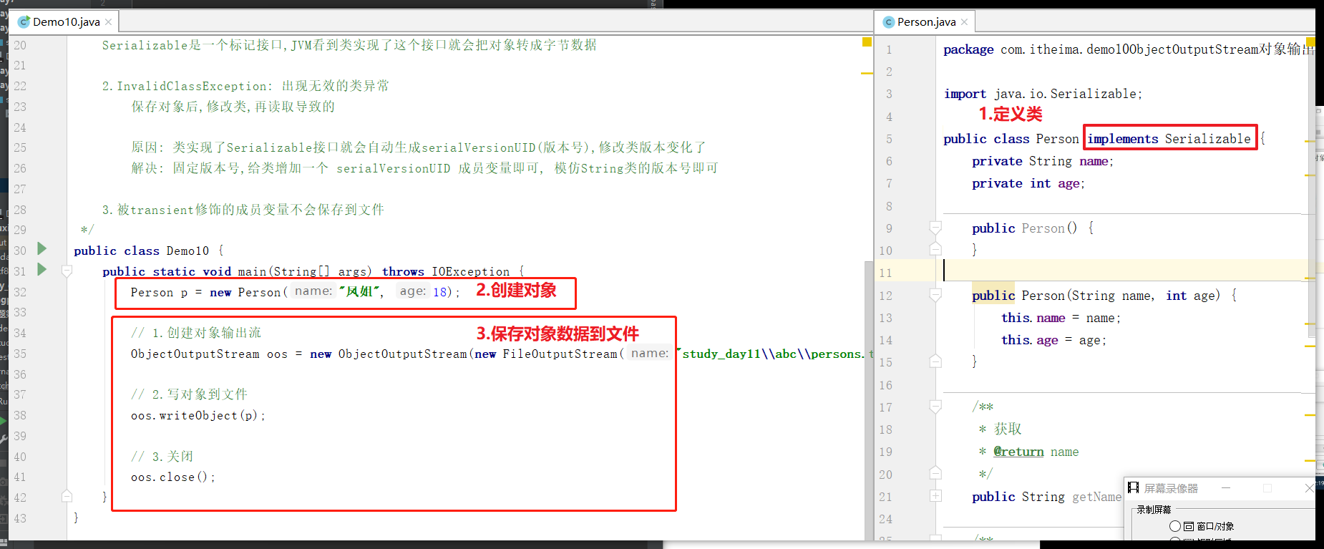The image size is (1324, 549).
Task: Click 'implements Serializable' in Person class declaration
Action: [x=1169, y=138]
